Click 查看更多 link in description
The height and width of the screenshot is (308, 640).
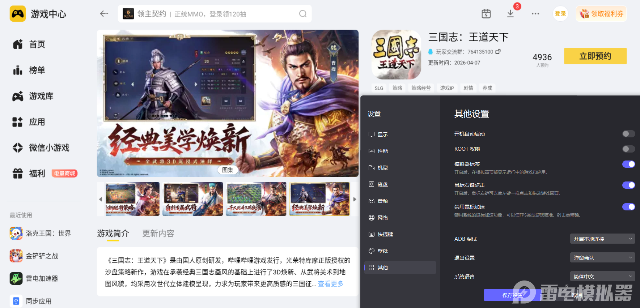point(331,284)
